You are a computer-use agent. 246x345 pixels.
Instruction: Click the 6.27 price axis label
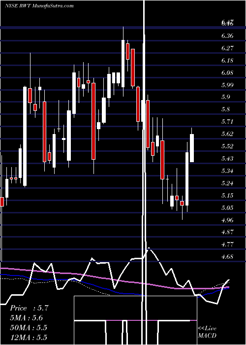coord(228,48)
